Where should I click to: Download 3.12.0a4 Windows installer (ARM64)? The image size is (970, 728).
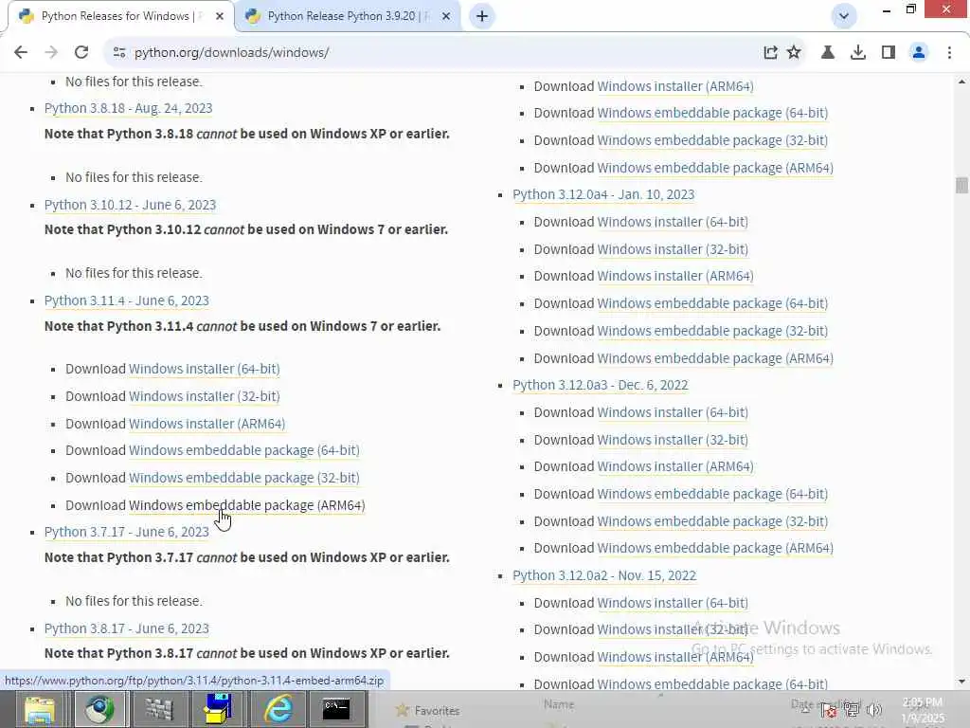pyautogui.click(x=674, y=276)
